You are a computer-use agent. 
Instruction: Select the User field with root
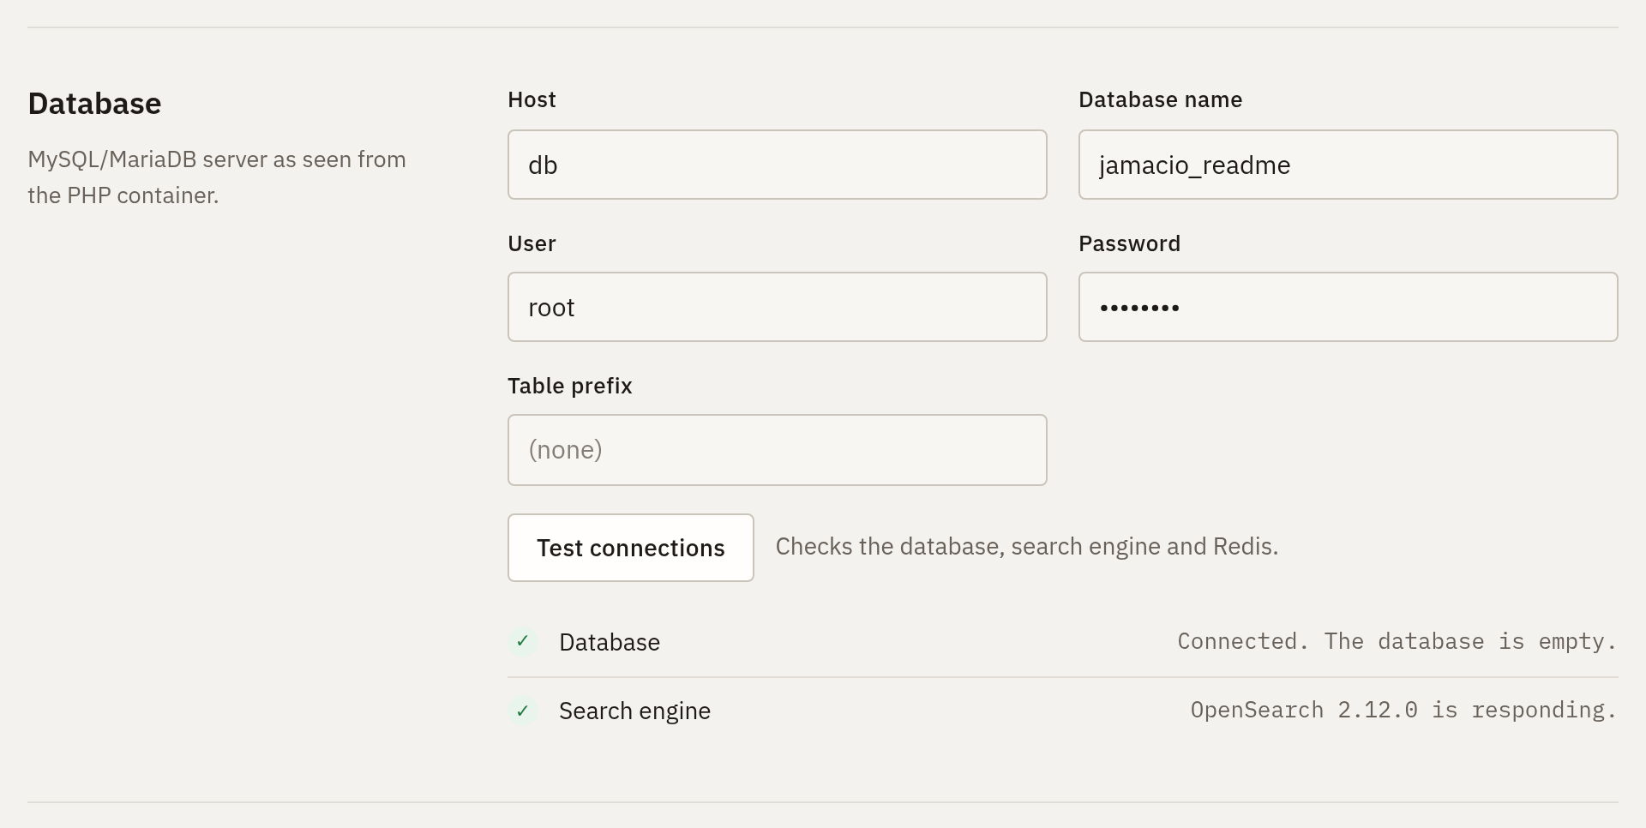[778, 307]
